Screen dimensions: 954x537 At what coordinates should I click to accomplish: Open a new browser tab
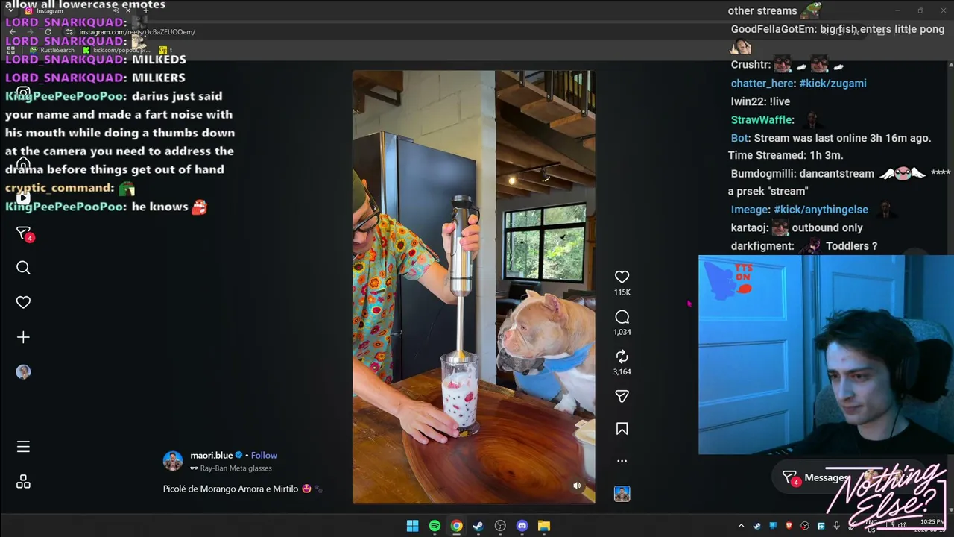click(146, 10)
